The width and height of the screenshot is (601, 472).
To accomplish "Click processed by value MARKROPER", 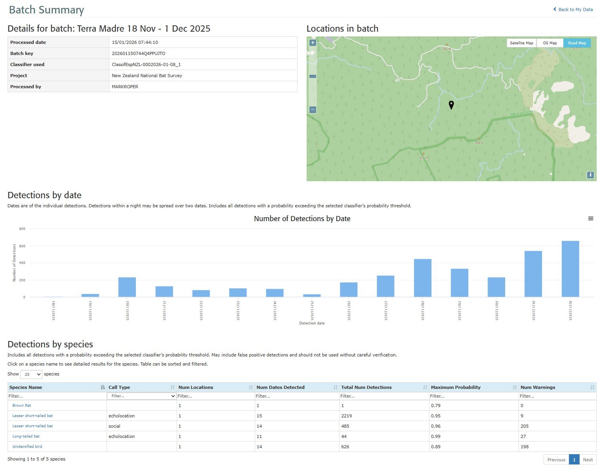I will [125, 87].
